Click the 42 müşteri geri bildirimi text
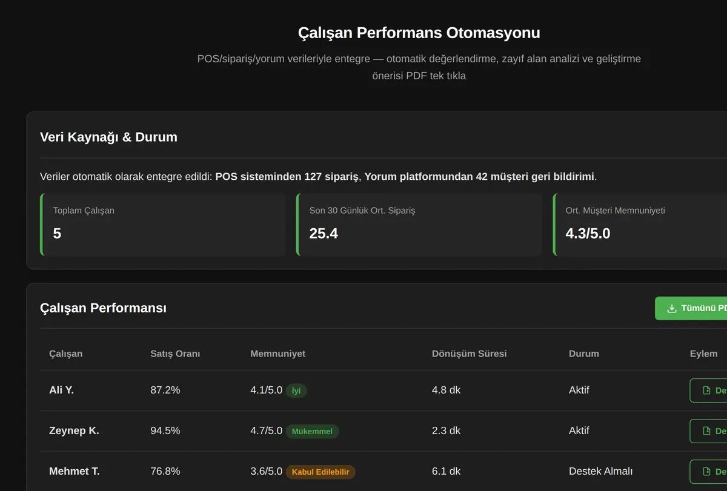This screenshot has height=491, width=727. point(535,177)
